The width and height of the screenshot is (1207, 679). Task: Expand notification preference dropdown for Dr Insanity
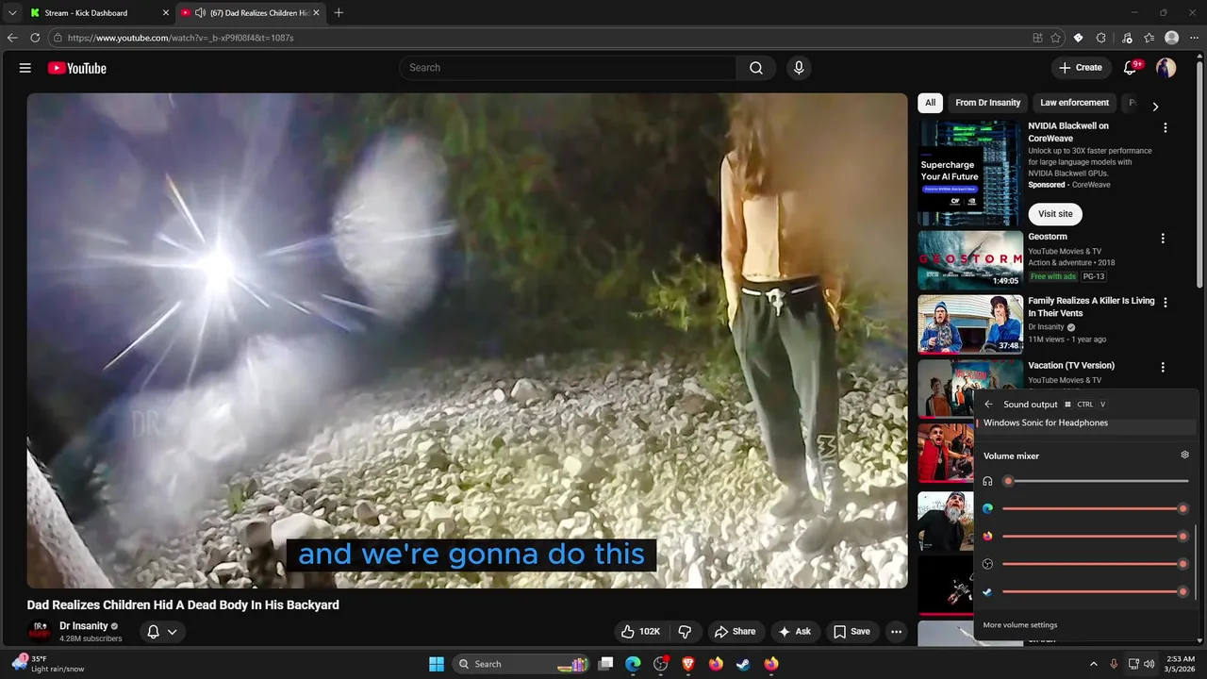tap(172, 632)
